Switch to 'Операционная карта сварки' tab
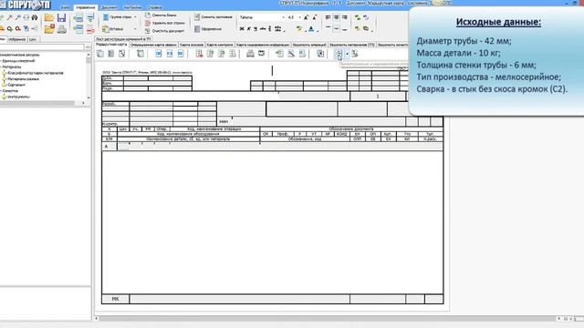 coord(153,45)
